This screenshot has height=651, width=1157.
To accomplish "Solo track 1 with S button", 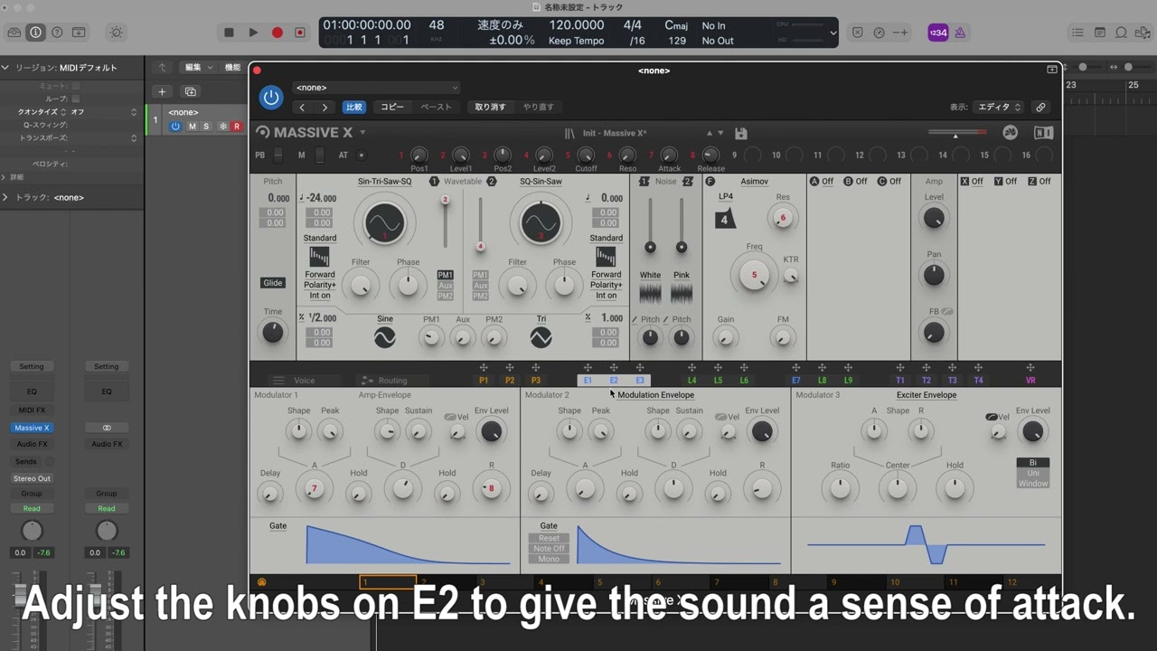I will pyautogui.click(x=206, y=127).
